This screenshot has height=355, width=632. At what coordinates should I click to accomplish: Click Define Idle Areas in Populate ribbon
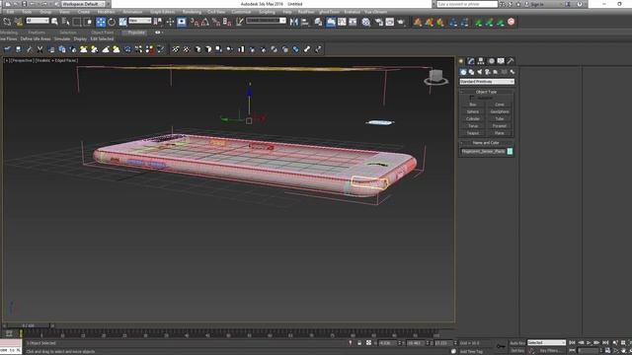36,39
